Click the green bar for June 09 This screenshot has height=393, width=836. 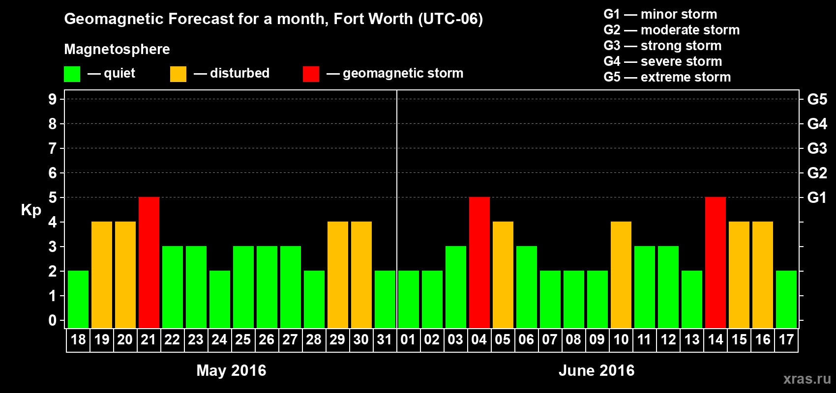(597, 299)
